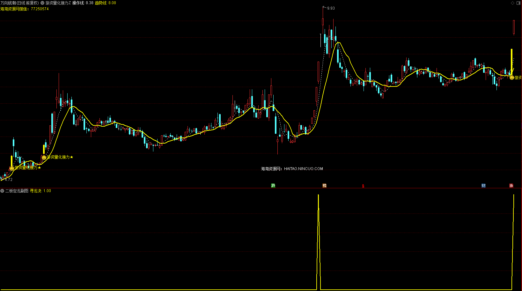Screen dimensions: 522x291
Task: Click the latest red candlestick at far right
Action: 514,27
